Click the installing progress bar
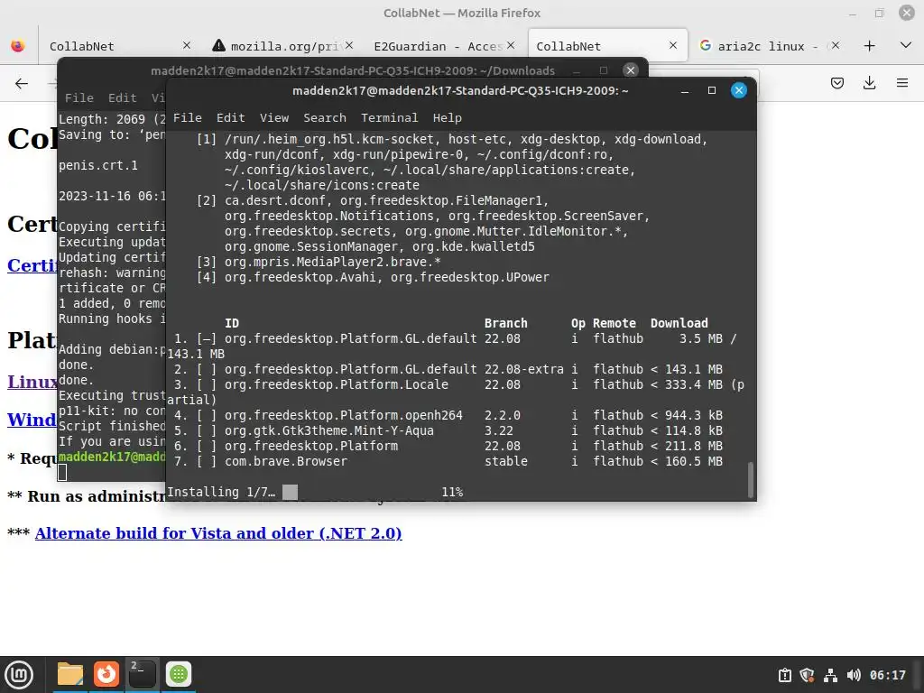The height and width of the screenshot is (693, 924). coord(290,492)
